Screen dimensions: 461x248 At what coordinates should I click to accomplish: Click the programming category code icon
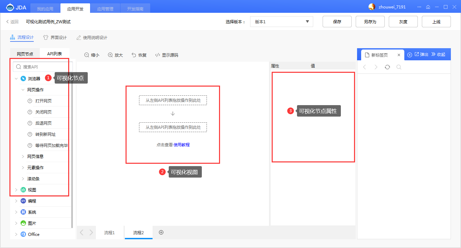(23, 201)
